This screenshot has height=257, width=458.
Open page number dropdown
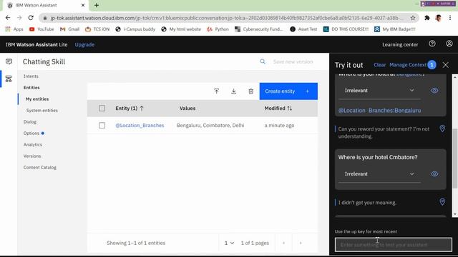tap(229, 243)
